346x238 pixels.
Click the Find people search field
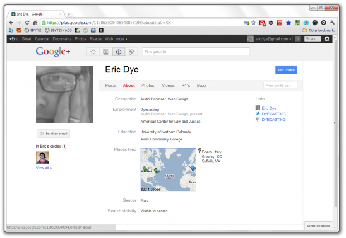pyautogui.click(x=196, y=52)
